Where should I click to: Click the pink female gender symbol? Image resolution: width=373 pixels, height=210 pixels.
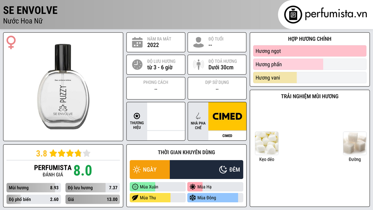[11, 42]
